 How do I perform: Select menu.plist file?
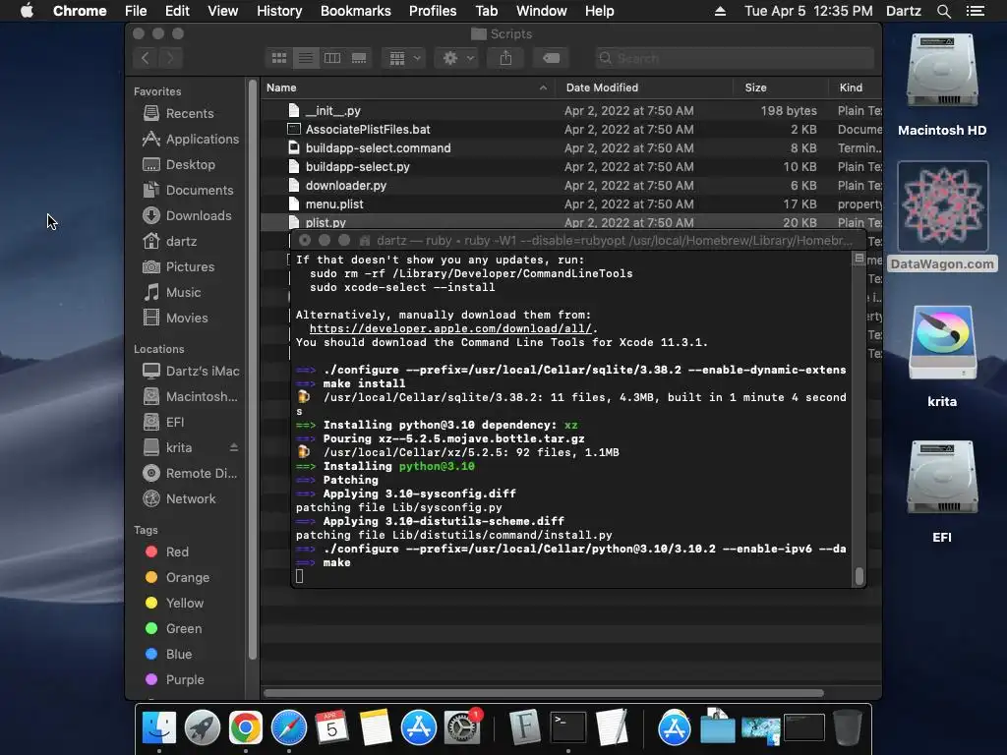(571, 204)
